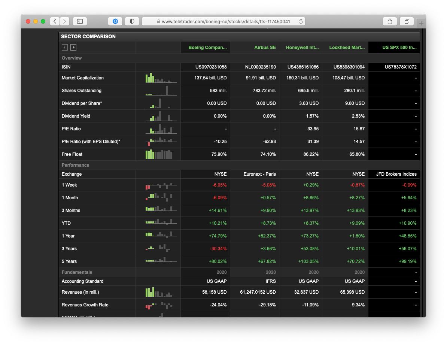Select the 3 Months performance mini chart

(161, 209)
